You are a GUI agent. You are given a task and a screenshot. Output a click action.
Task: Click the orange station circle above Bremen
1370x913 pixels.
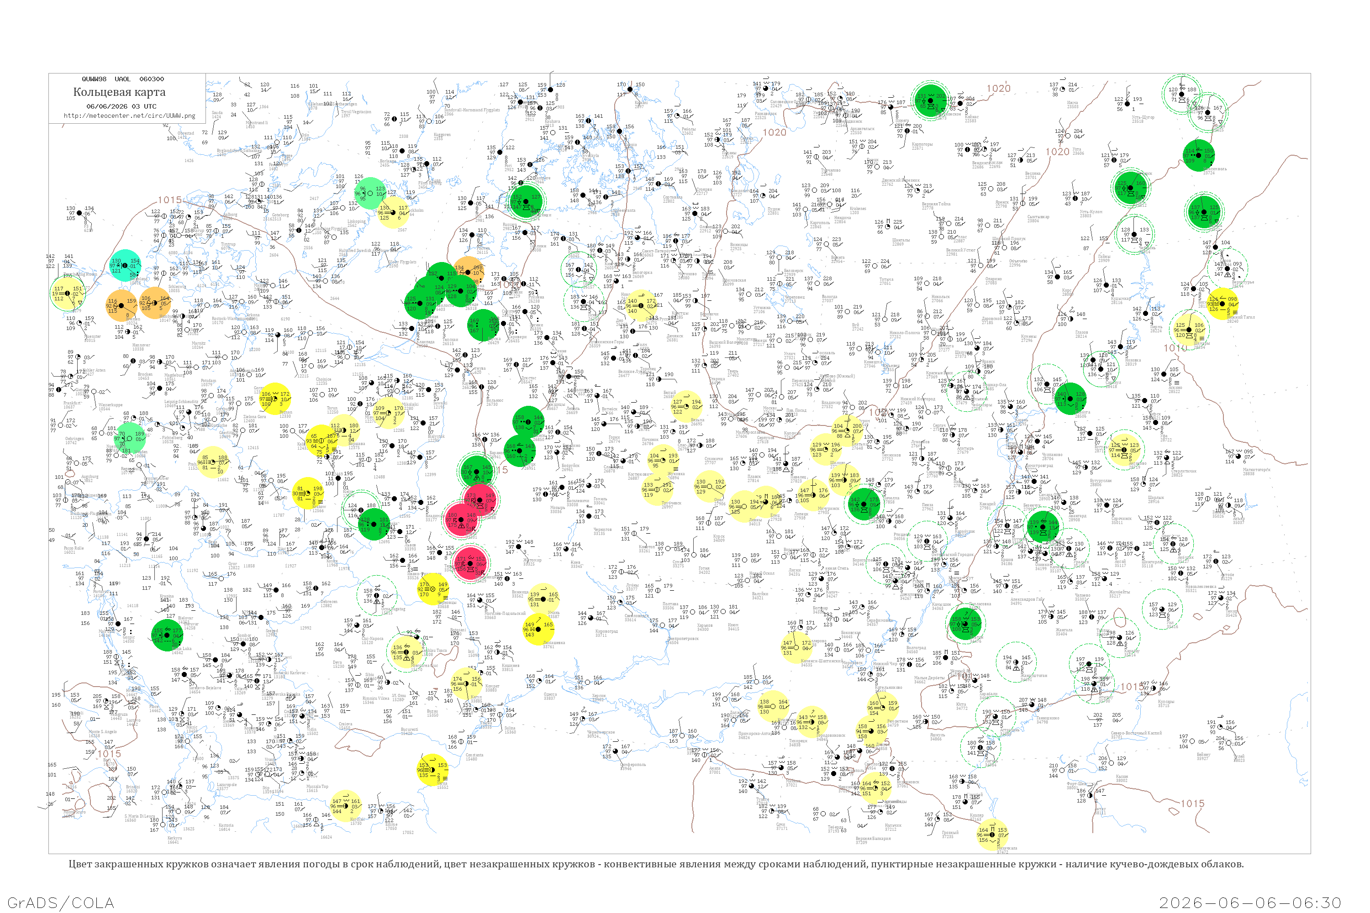click(x=122, y=305)
